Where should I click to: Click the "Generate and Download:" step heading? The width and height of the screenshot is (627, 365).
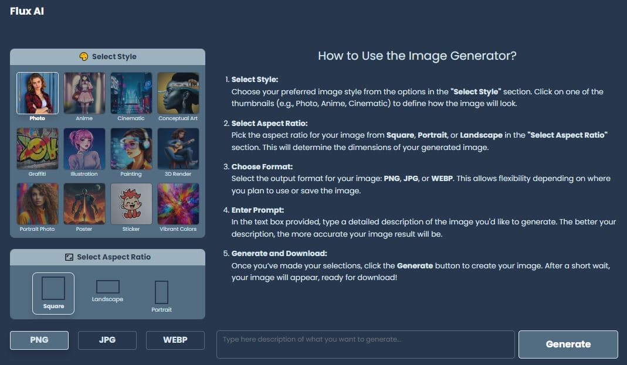tap(279, 254)
